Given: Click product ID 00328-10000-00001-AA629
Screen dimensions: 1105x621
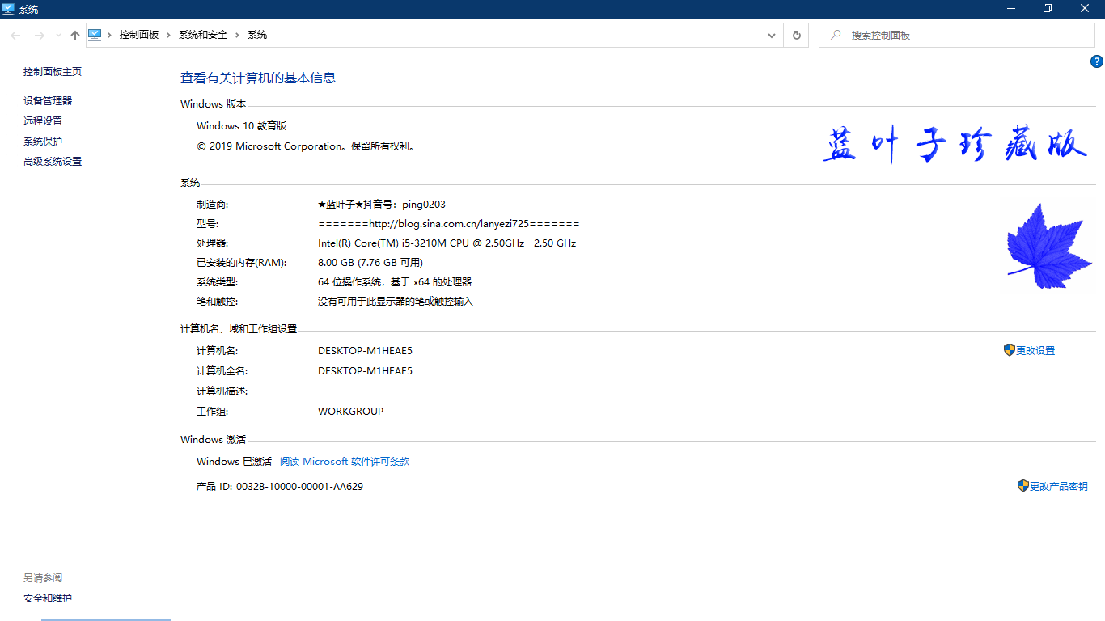Looking at the screenshot, I should click(299, 487).
